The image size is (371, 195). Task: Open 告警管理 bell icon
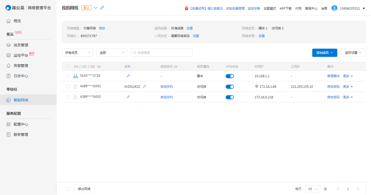click(x=9, y=66)
